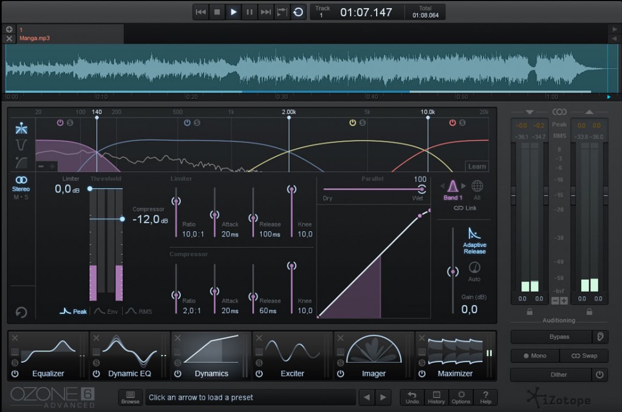
Task: Toggle Adaptive Release
Action: pos(474,241)
